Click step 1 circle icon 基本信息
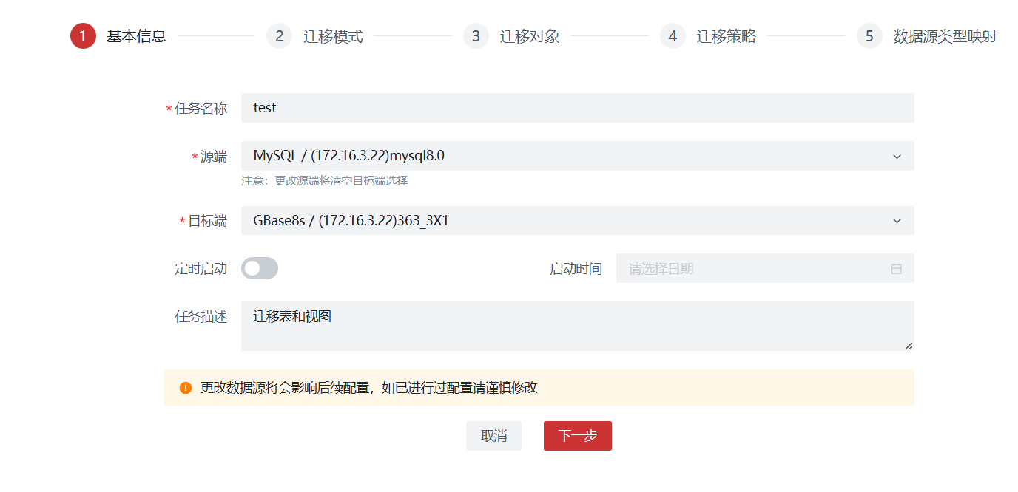Viewport: 1018px width, 492px height. tap(83, 36)
